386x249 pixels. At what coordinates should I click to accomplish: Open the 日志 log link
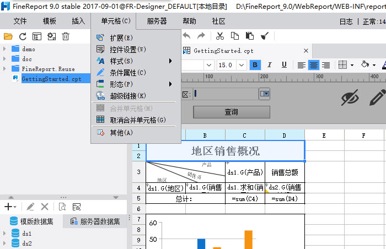(346, 21)
